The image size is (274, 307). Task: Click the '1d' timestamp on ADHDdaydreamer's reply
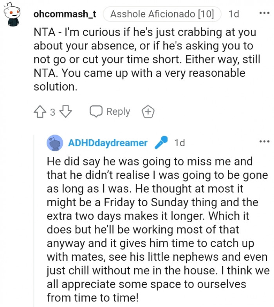click(x=180, y=143)
